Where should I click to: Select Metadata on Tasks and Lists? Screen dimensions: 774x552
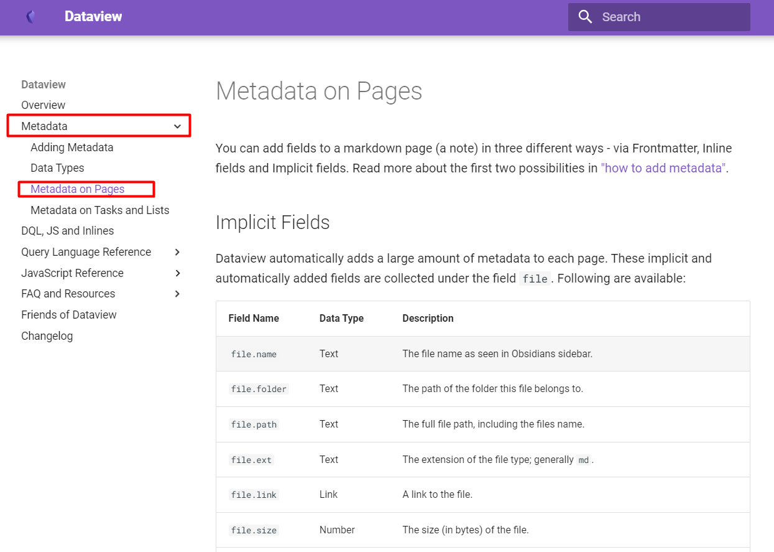(99, 210)
